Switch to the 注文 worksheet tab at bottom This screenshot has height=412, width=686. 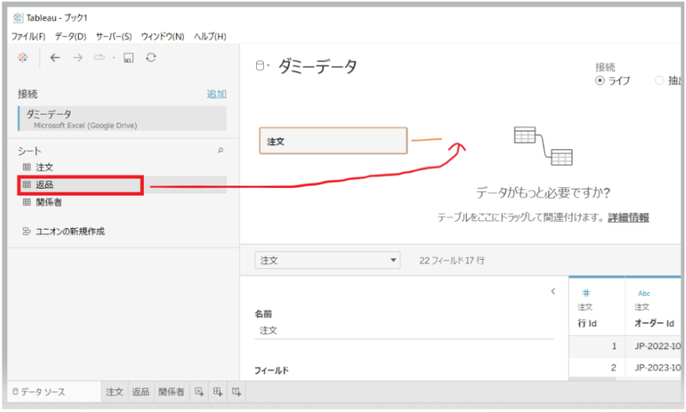[114, 392]
